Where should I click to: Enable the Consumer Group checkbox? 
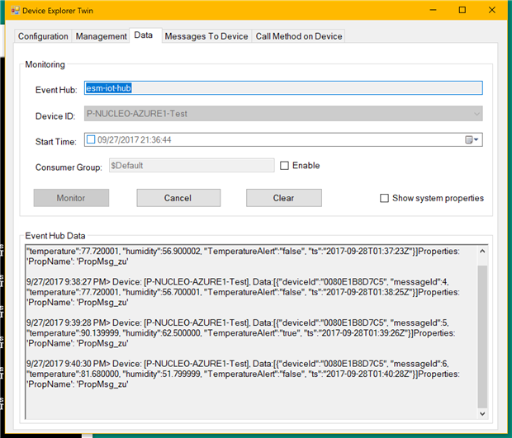click(x=284, y=166)
